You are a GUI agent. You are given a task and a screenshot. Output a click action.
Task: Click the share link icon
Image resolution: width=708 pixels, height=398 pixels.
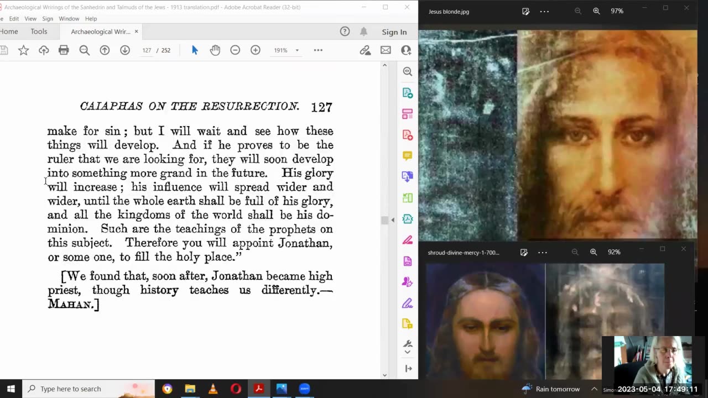(365, 50)
